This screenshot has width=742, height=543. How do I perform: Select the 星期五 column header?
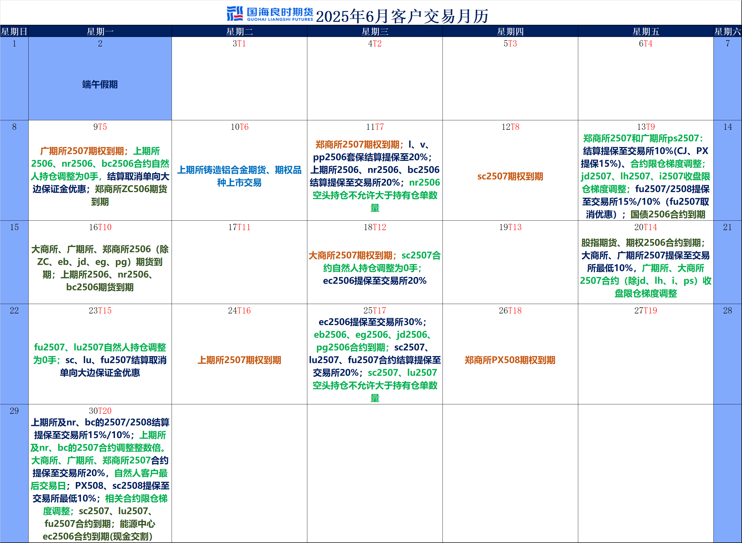click(x=646, y=32)
